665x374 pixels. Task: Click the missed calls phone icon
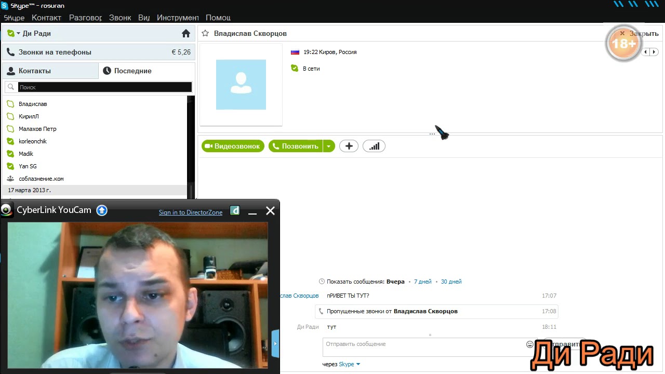click(321, 312)
